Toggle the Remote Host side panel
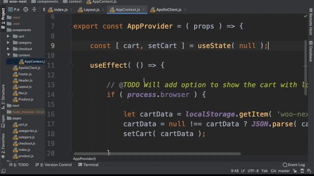Screen dimensions: 314x176 (311, 22)
